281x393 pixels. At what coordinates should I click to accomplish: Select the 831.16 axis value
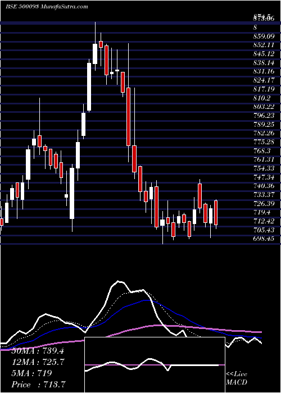(x=264, y=71)
